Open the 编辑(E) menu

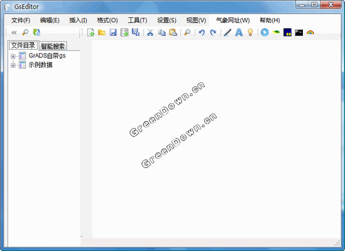tap(50, 21)
